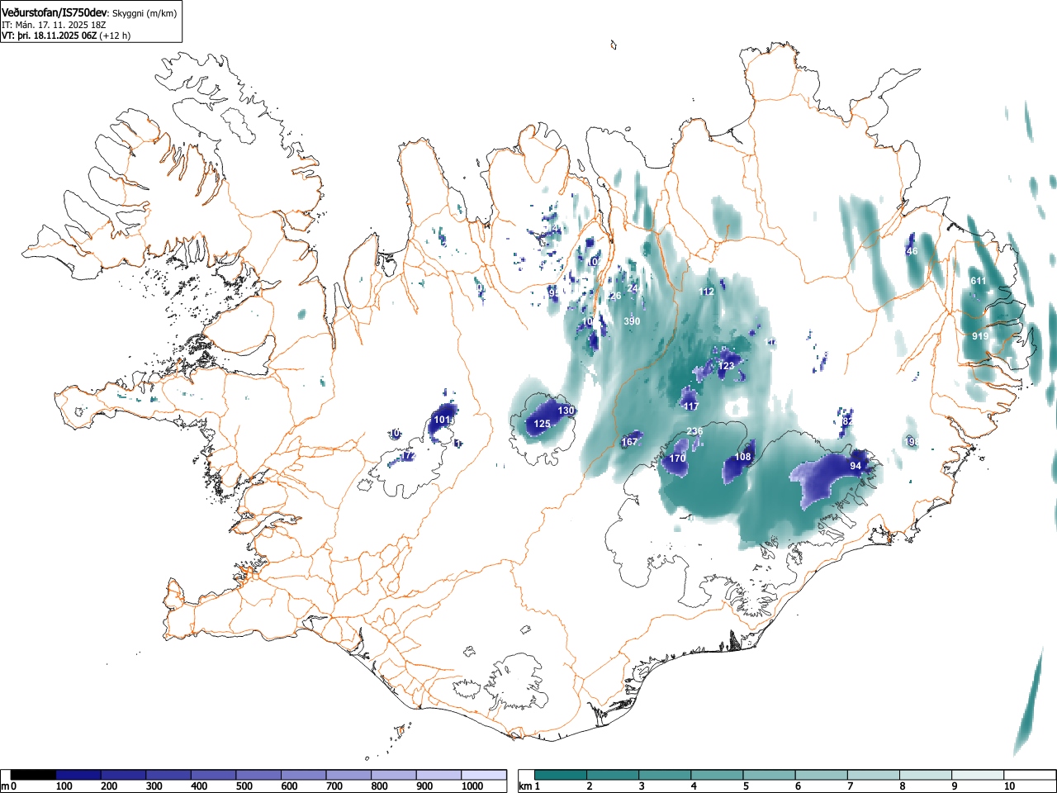Click the 1000 tick on the metre legend
1057x793 pixels.
[472, 786]
